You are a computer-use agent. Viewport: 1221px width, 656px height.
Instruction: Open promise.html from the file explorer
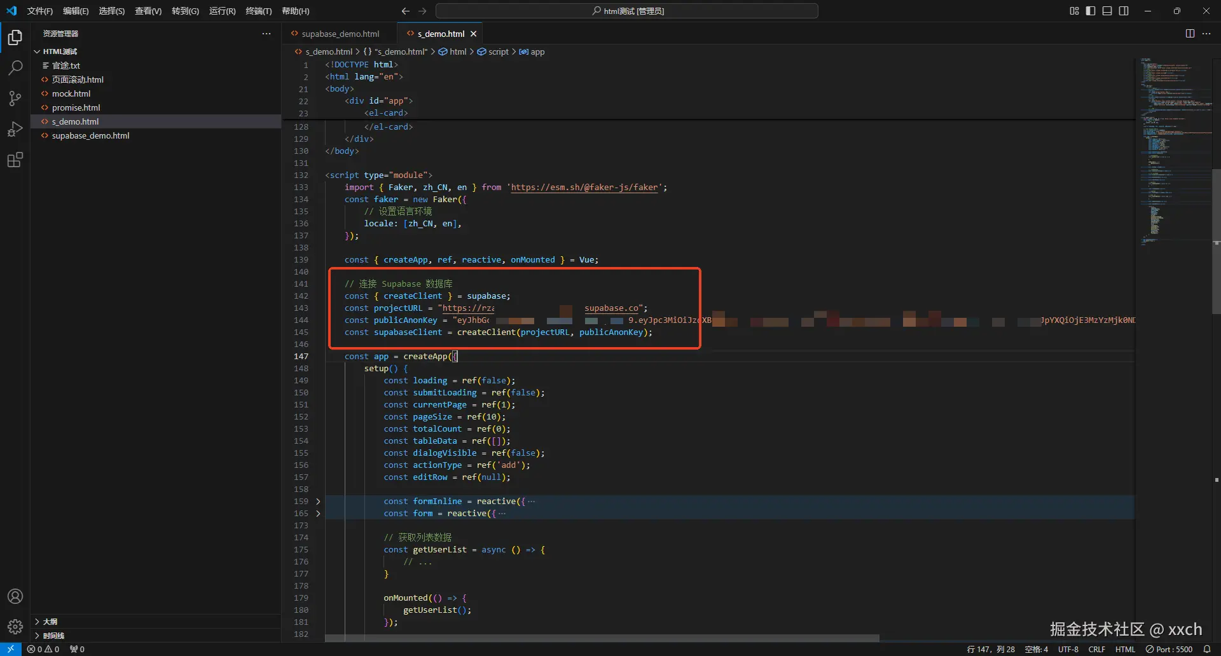76,107
